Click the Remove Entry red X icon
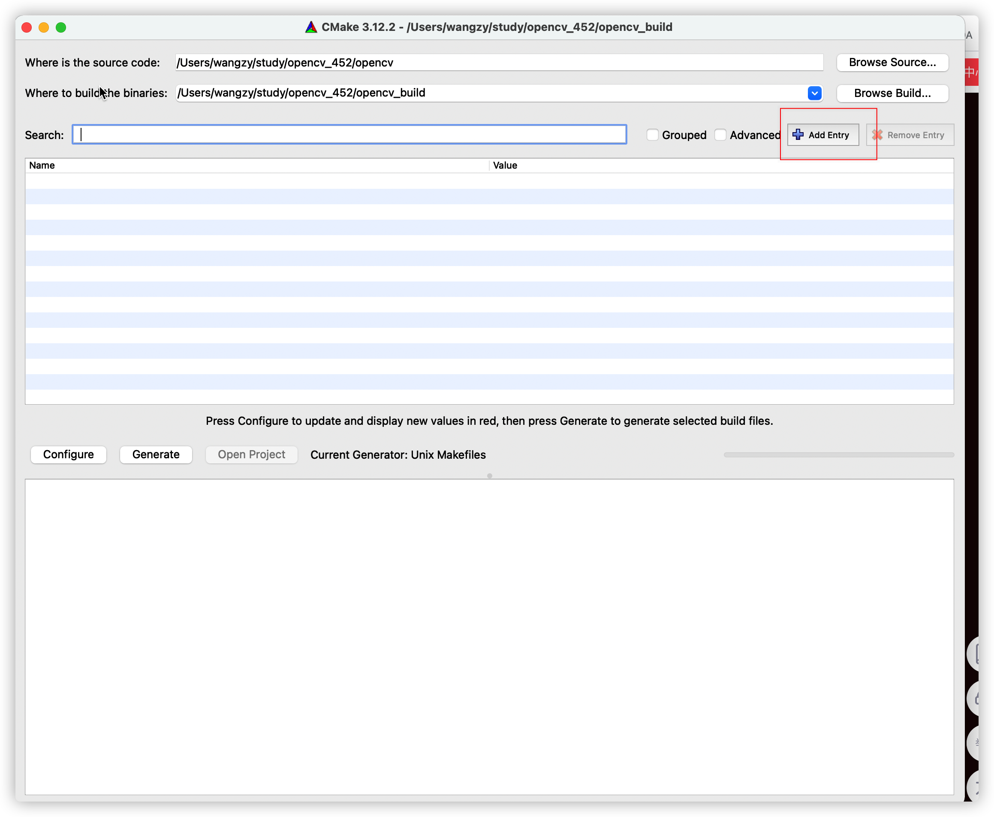The image size is (994, 817). click(x=877, y=135)
